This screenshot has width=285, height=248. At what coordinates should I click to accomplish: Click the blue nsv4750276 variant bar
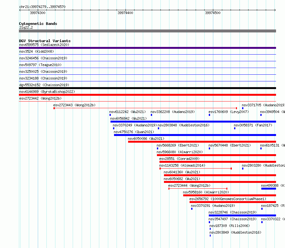point(195,135)
